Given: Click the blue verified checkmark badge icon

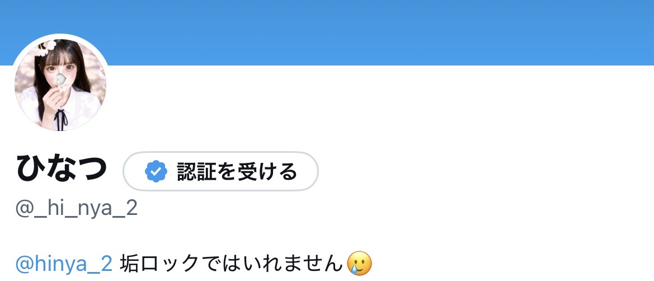Looking at the screenshot, I should click(x=156, y=171).
